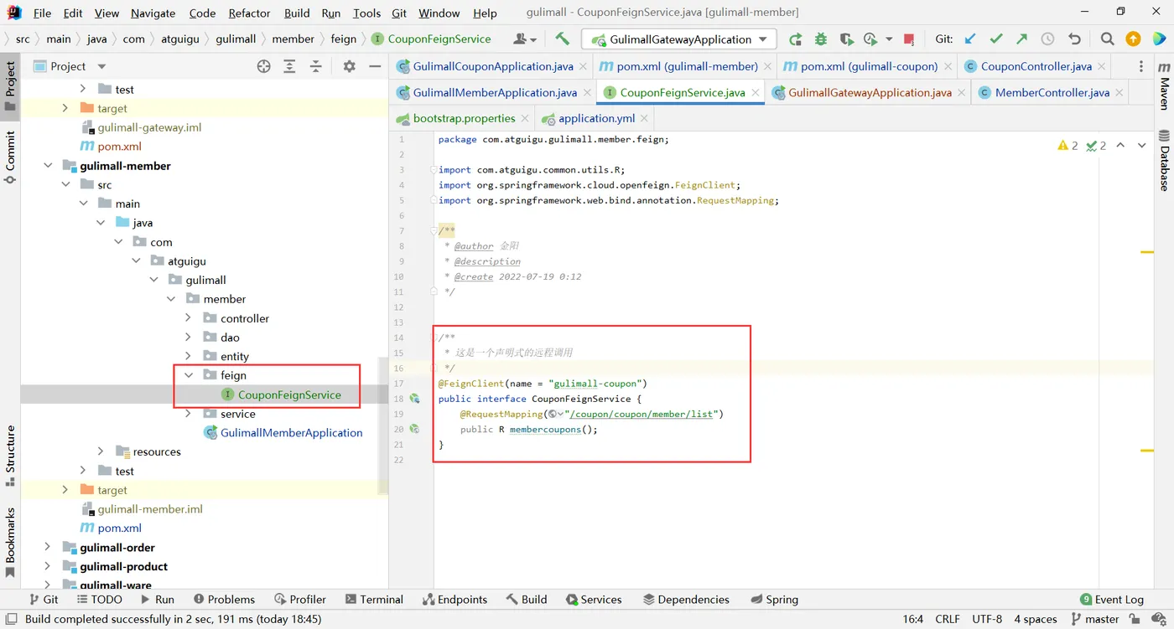Open Search Everywhere magnifier icon
1174x629 pixels.
coord(1107,39)
